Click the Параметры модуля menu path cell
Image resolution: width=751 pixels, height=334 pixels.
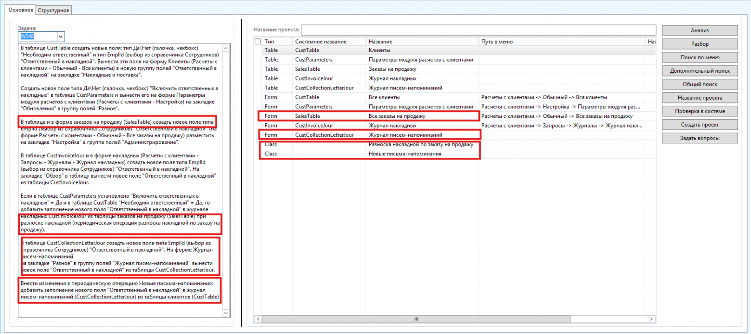(562, 107)
